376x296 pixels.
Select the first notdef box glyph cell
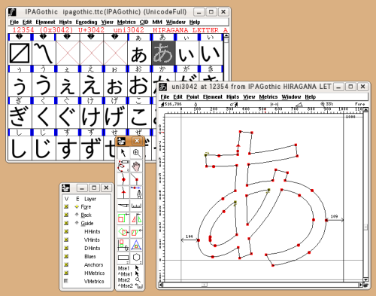point(20,53)
